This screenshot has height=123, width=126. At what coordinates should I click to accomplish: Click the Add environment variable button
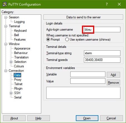pos(113,75)
